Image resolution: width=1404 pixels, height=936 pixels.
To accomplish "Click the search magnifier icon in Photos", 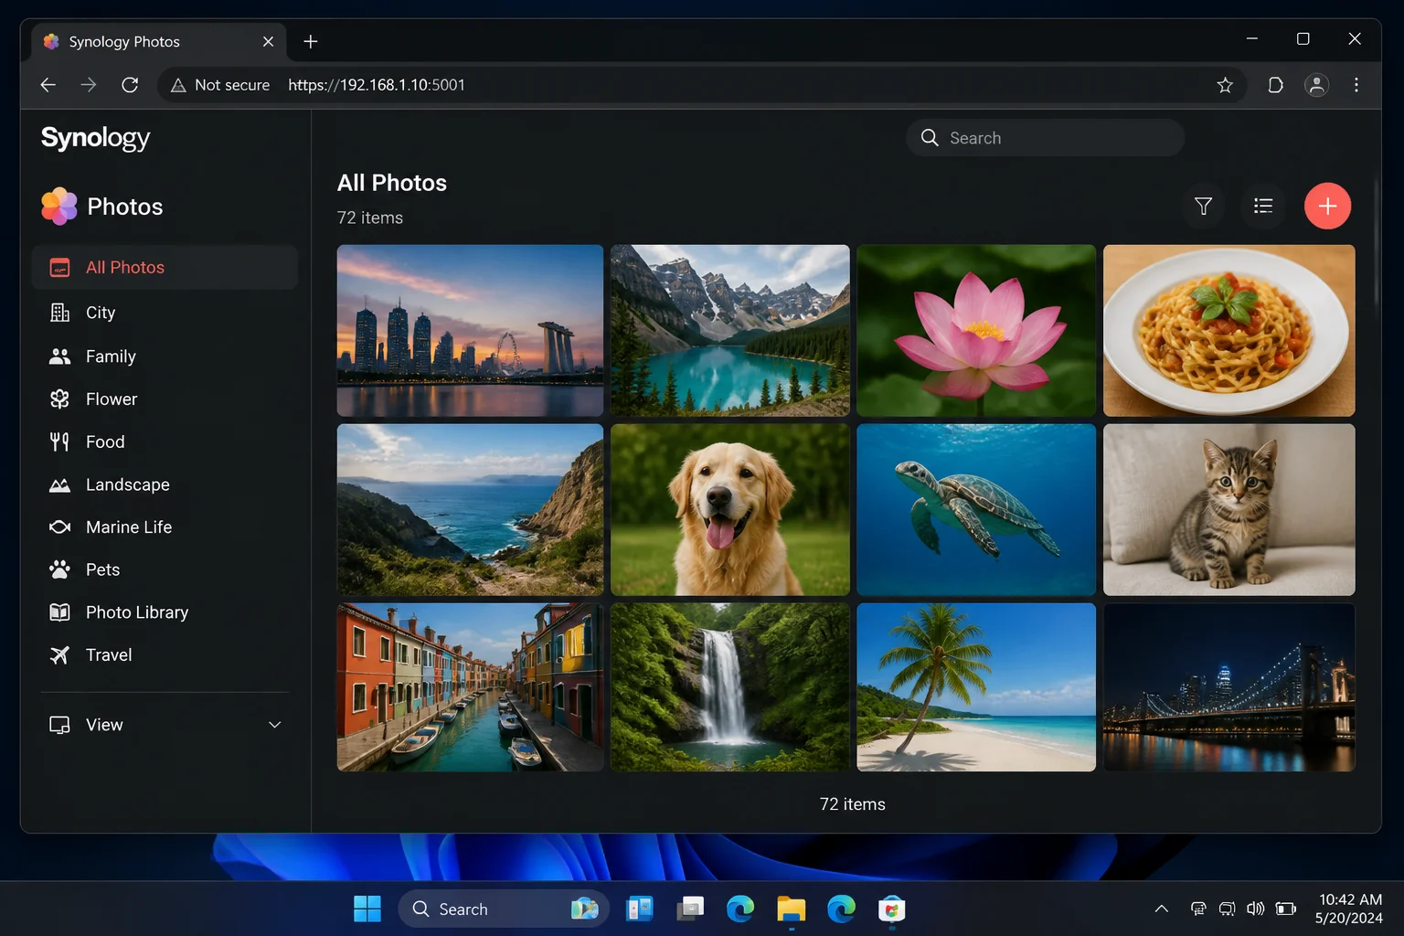I will click(x=930, y=138).
